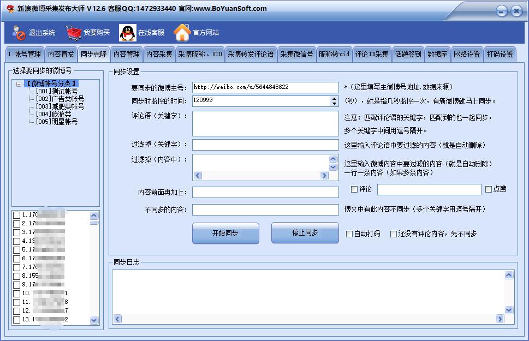Pick [005]明星帐号 category
529x341 pixels.
click(x=57, y=122)
